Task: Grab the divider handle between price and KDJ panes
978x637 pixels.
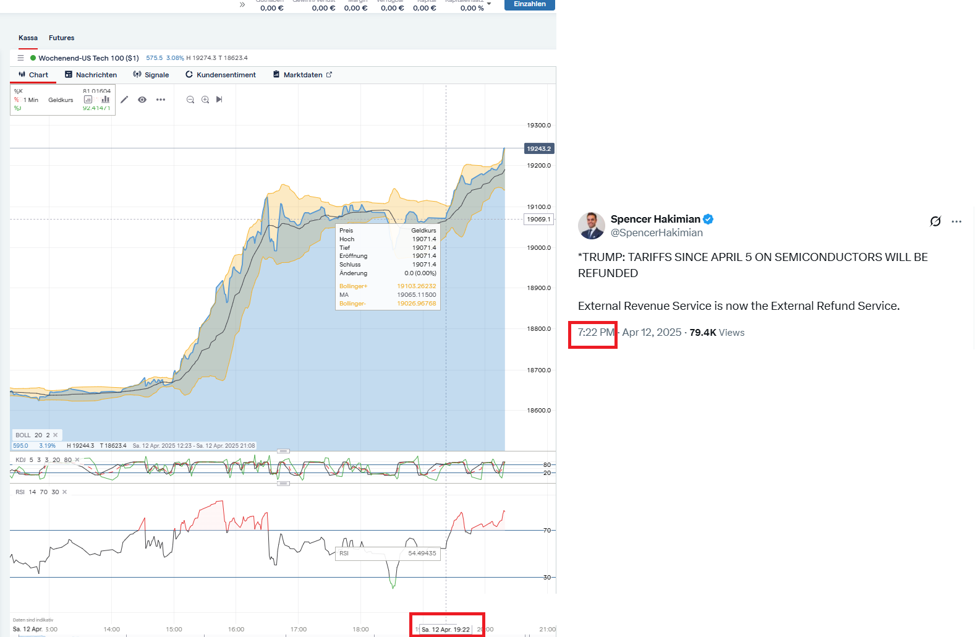Action: [284, 451]
